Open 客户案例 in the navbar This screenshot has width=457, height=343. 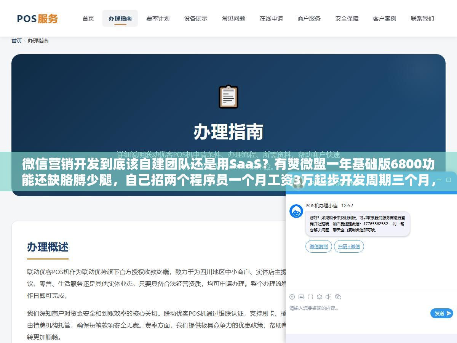pos(384,18)
